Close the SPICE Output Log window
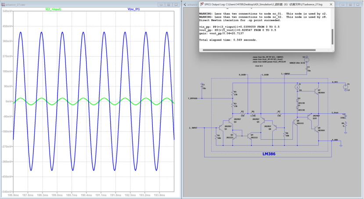 [331, 4]
